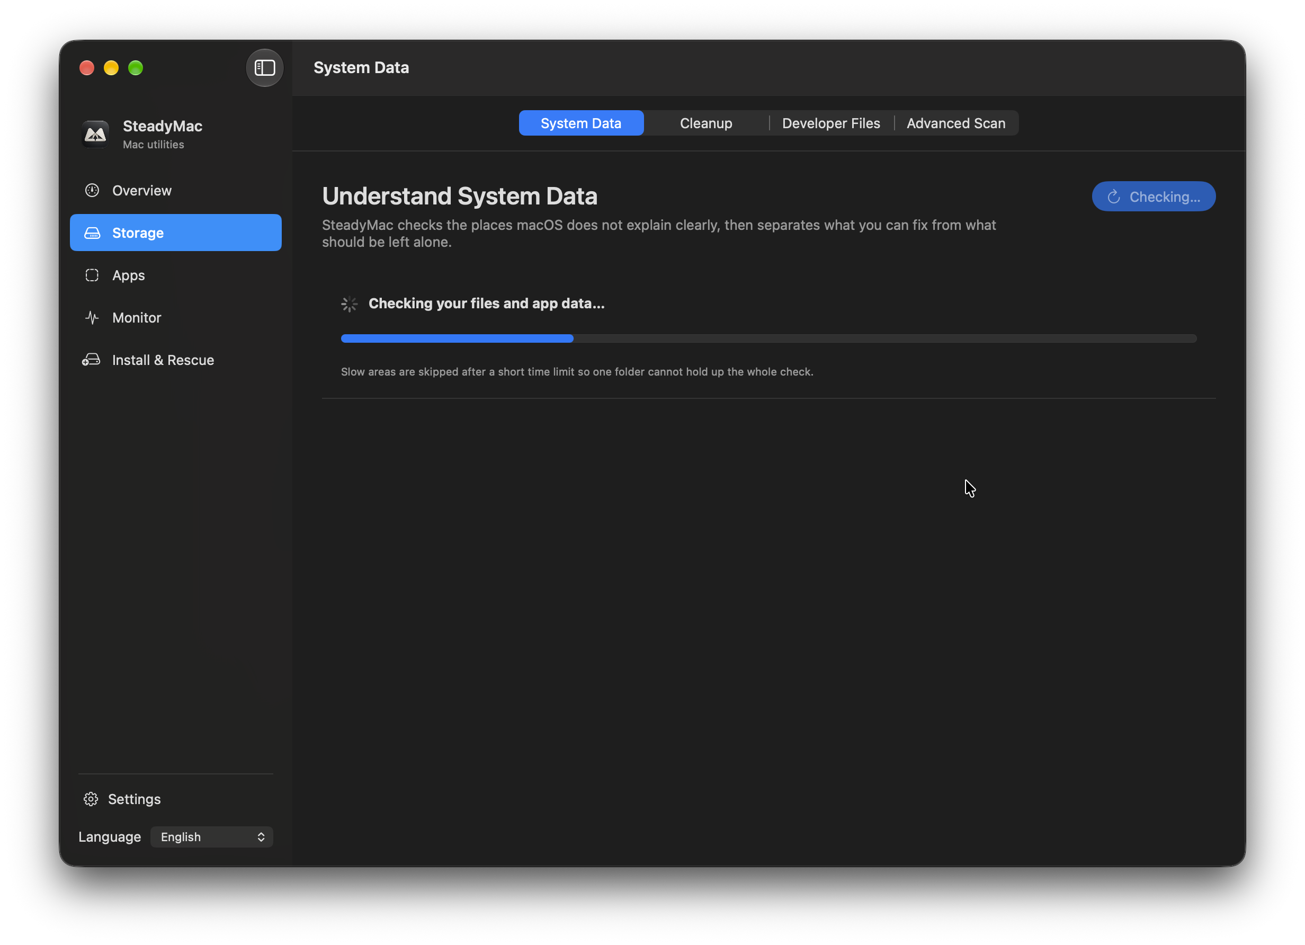
Task: Open the Overview section
Action: [x=175, y=191]
